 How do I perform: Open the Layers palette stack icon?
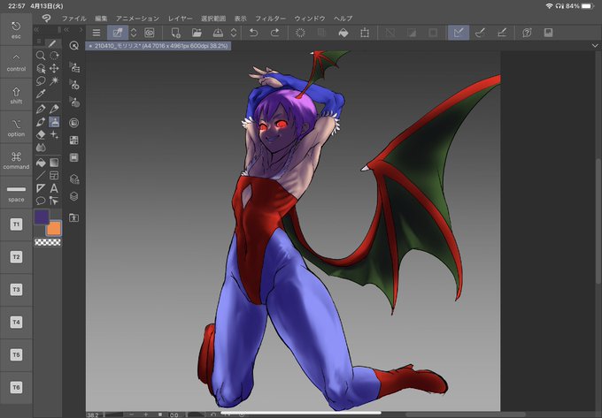coord(74,196)
